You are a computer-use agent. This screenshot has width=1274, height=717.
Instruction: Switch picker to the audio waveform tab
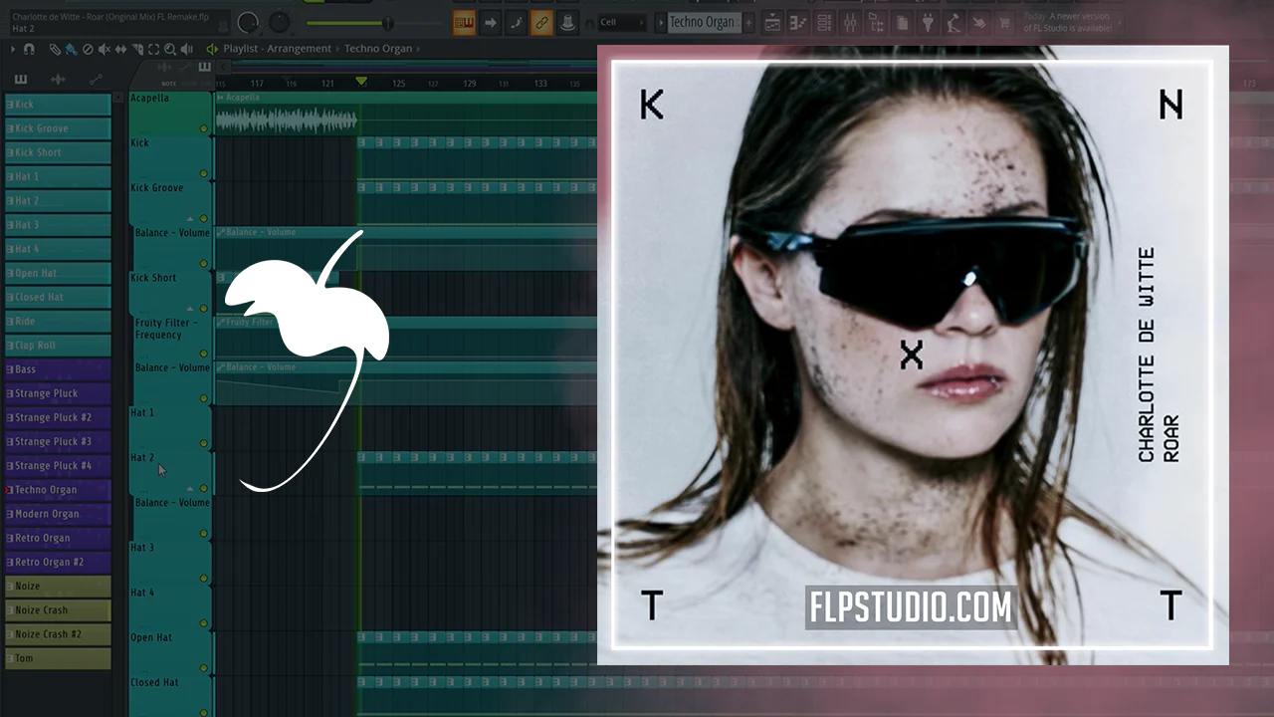click(x=58, y=80)
